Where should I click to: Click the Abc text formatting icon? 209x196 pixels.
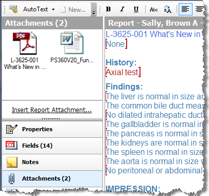(x=154, y=9)
